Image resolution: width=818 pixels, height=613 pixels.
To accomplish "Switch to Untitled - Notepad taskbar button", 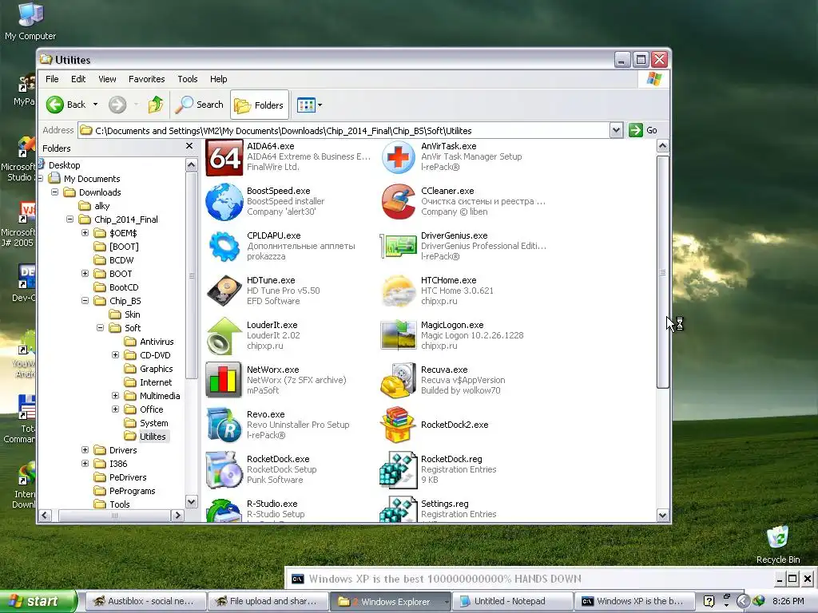I will click(511, 602).
